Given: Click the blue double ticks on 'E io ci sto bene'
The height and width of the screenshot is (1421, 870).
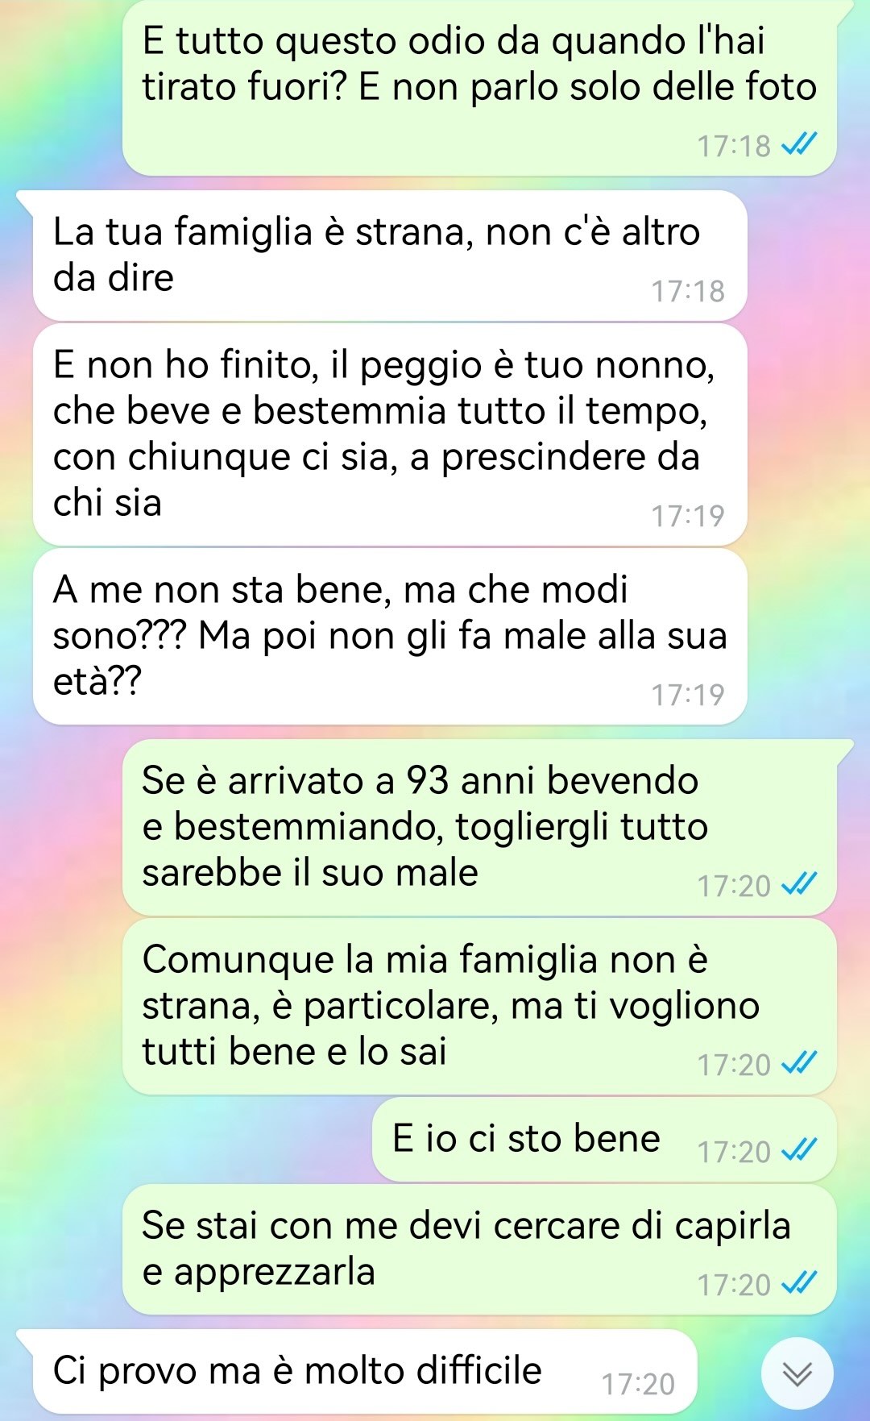Looking at the screenshot, I should point(800,1150).
